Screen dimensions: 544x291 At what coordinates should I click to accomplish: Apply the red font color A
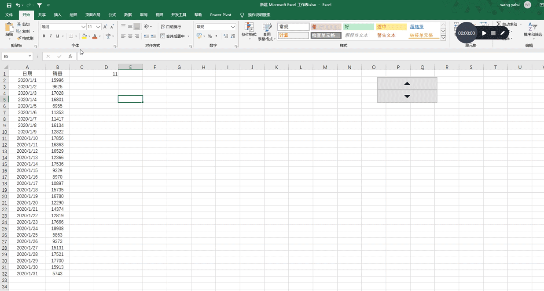click(x=95, y=36)
